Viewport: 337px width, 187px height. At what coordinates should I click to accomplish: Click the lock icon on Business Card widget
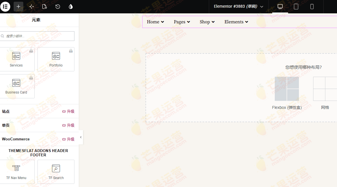click(x=31, y=78)
